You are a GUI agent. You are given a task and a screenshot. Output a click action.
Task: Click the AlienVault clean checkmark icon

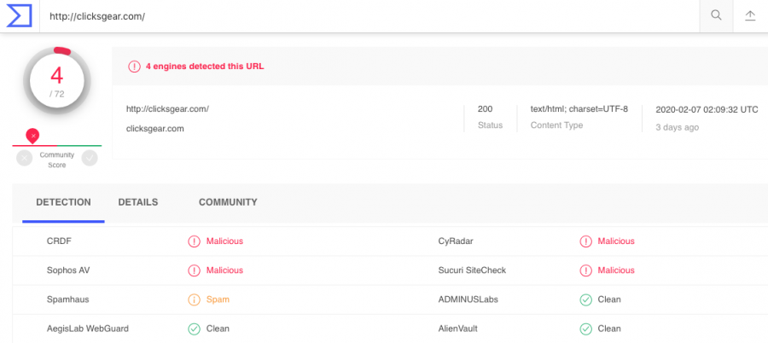tap(585, 328)
